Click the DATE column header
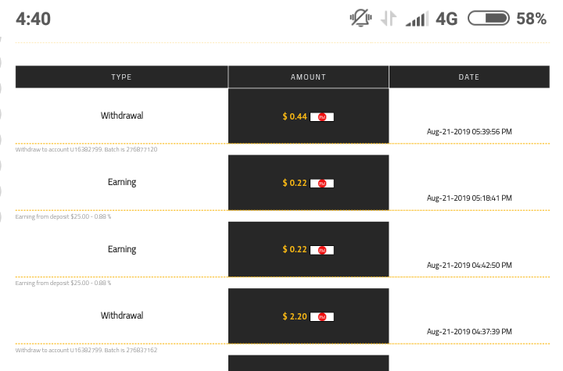The width and height of the screenshot is (563, 371). (x=469, y=77)
